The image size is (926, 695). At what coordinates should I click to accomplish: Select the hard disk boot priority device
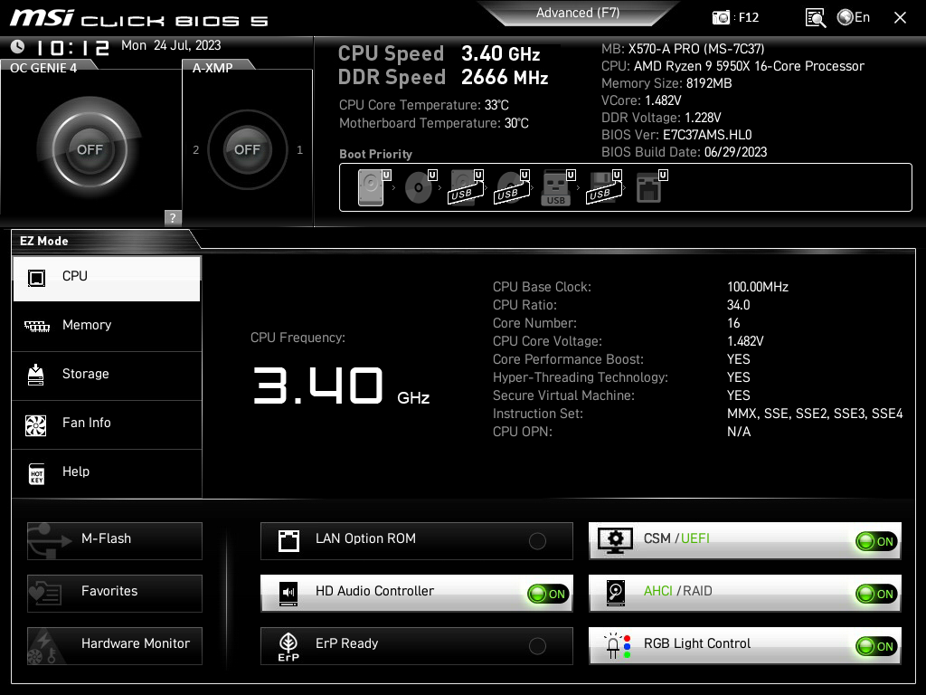373,187
